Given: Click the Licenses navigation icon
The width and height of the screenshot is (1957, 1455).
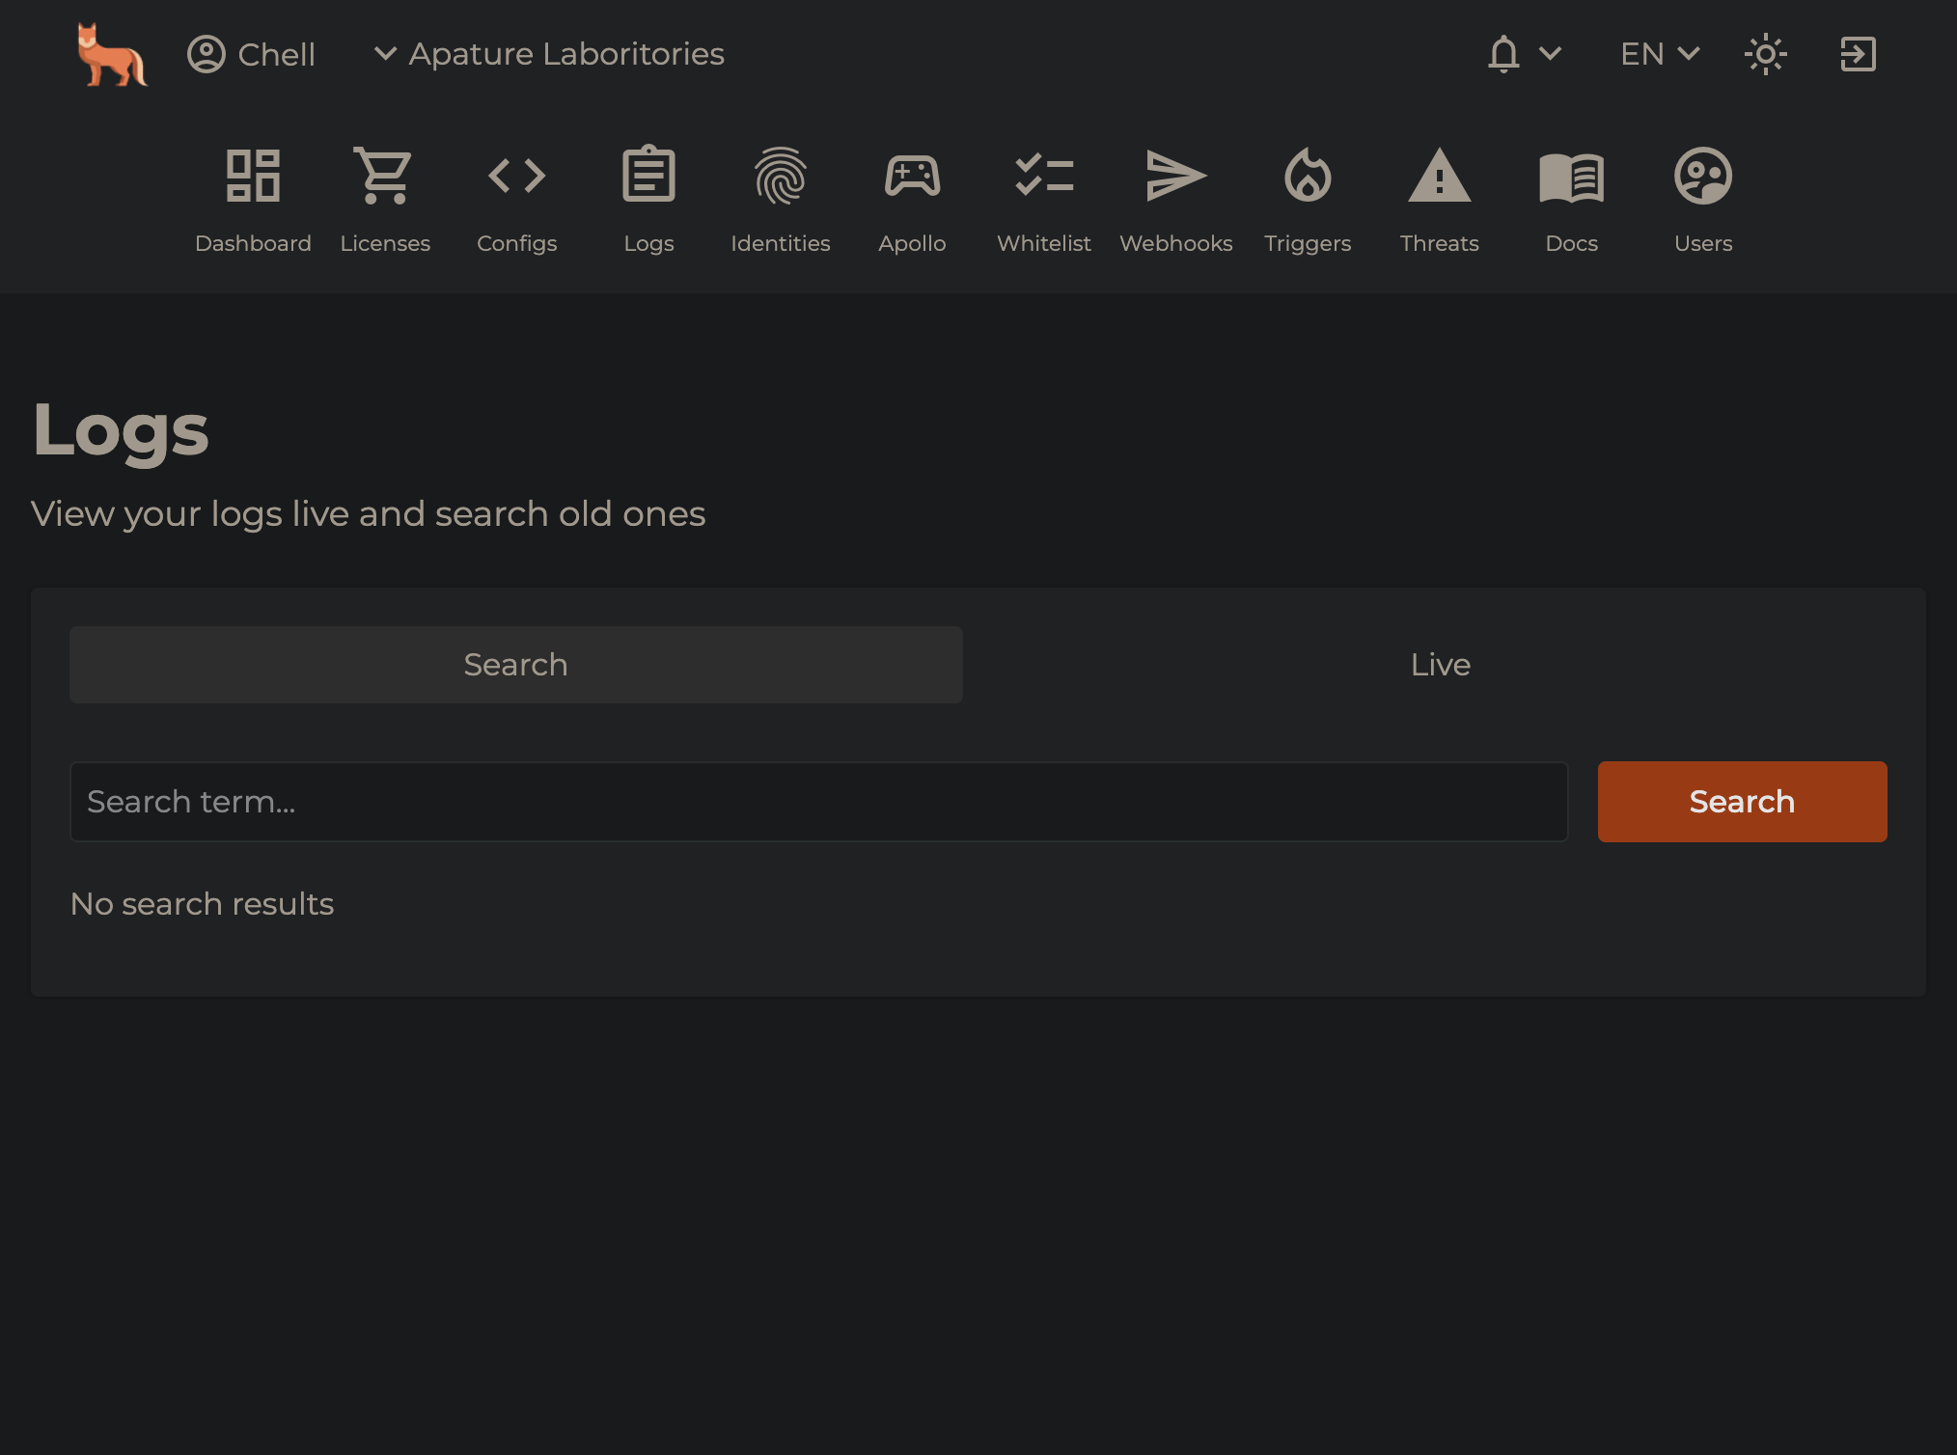Looking at the screenshot, I should 384,173.
